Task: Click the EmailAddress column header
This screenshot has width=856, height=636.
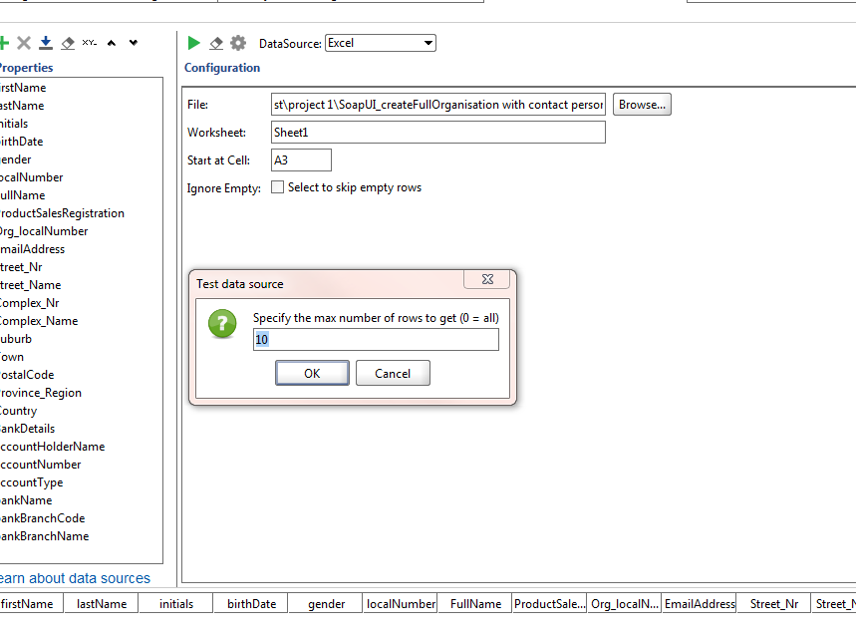Action: [700, 604]
